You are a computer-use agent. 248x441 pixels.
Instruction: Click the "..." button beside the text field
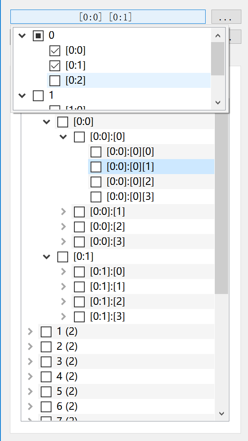tap(225, 17)
